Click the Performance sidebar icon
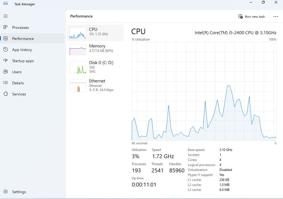Image resolution: width=283 pixels, height=199 pixels. tap(6, 39)
